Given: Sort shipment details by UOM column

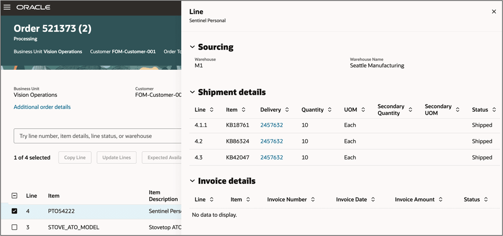Looking at the screenshot, I should click(364, 110).
